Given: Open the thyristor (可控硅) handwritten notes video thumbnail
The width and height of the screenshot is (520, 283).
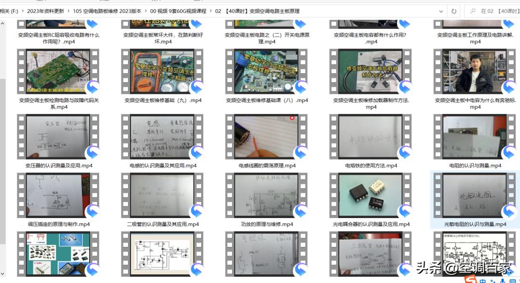Looking at the screenshot, I should [x=267, y=254].
